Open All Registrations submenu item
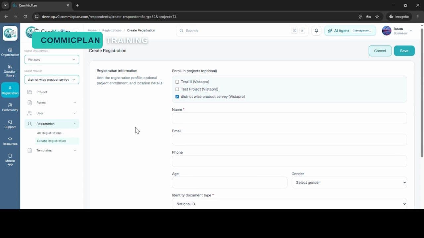The image size is (424, 238). coord(49,133)
